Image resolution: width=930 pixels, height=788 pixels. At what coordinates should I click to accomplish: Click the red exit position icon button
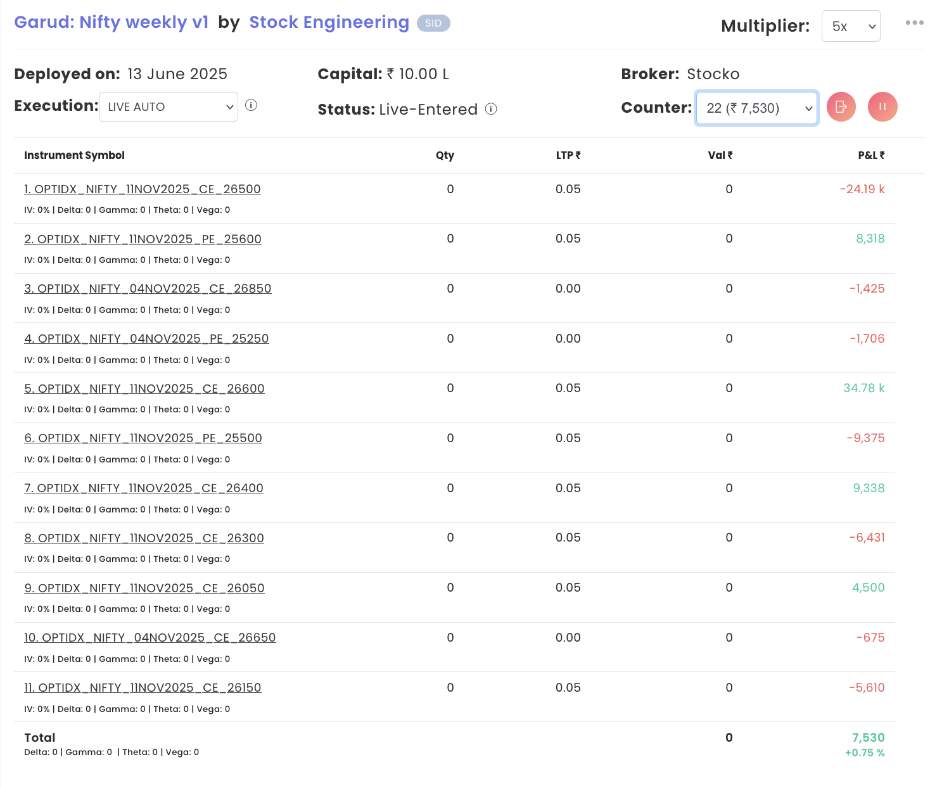pyautogui.click(x=841, y=106)
